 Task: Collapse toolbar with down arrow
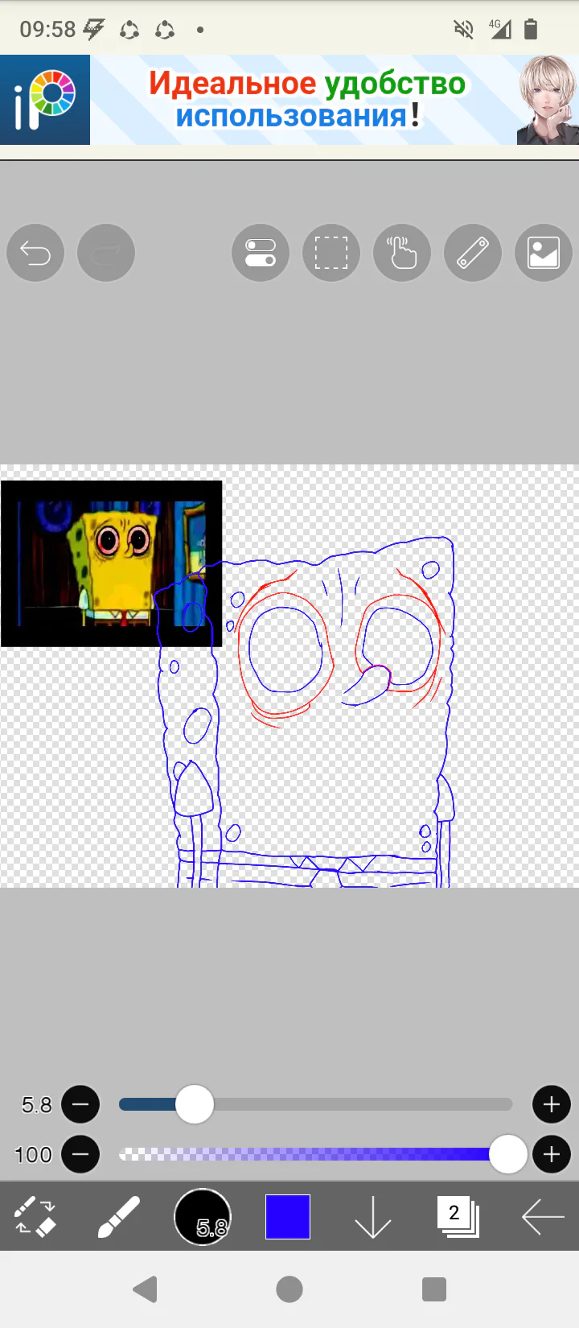coord(372,1216)
